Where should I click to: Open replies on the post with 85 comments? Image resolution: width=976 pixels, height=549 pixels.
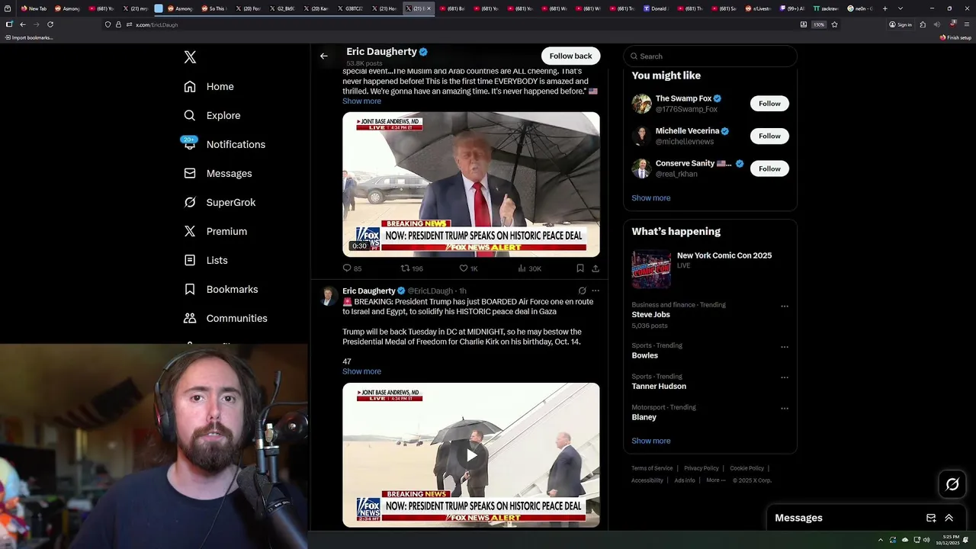point(352,268)
